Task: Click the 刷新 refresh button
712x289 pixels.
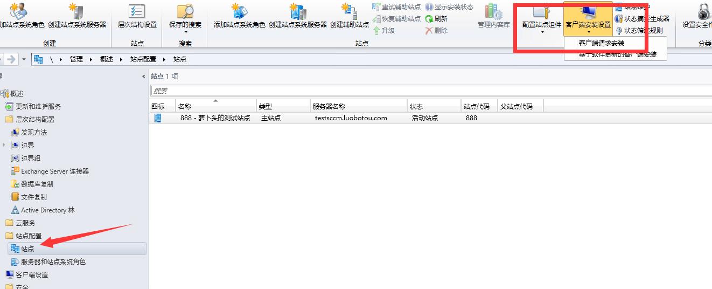Action: [x=436, y=19]
